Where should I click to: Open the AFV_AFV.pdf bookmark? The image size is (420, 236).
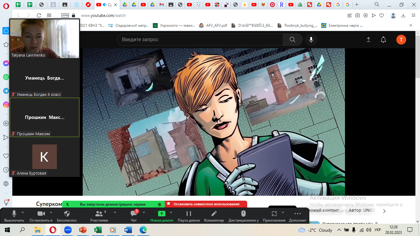(x=213, y=26)
